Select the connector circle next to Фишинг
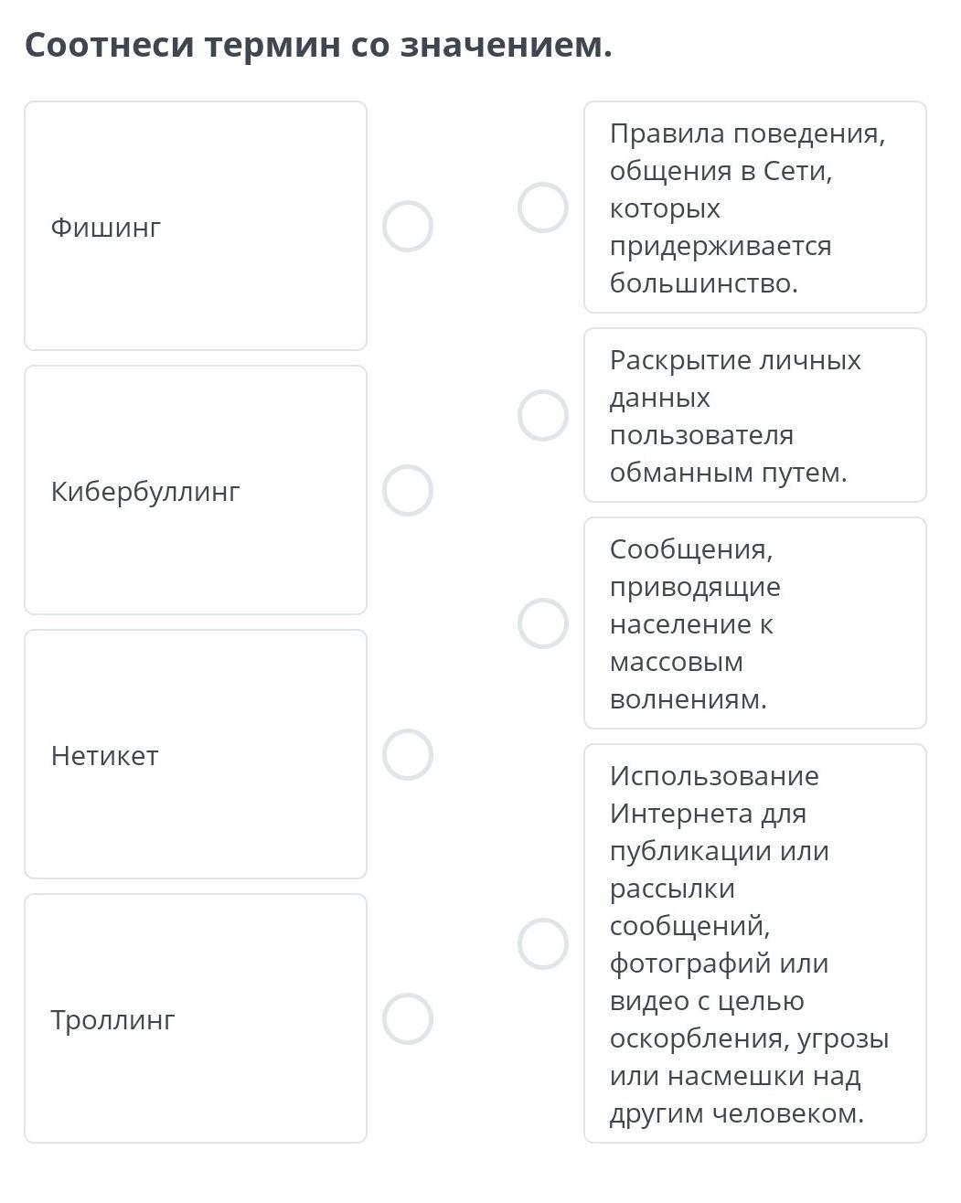This screenshot has height=1203, width=961. pyautogui.click(x=407, y=226)
